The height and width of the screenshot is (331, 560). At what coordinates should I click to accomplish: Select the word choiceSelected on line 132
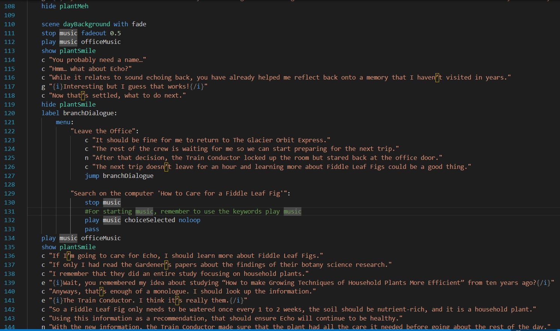tap(149, 220)
